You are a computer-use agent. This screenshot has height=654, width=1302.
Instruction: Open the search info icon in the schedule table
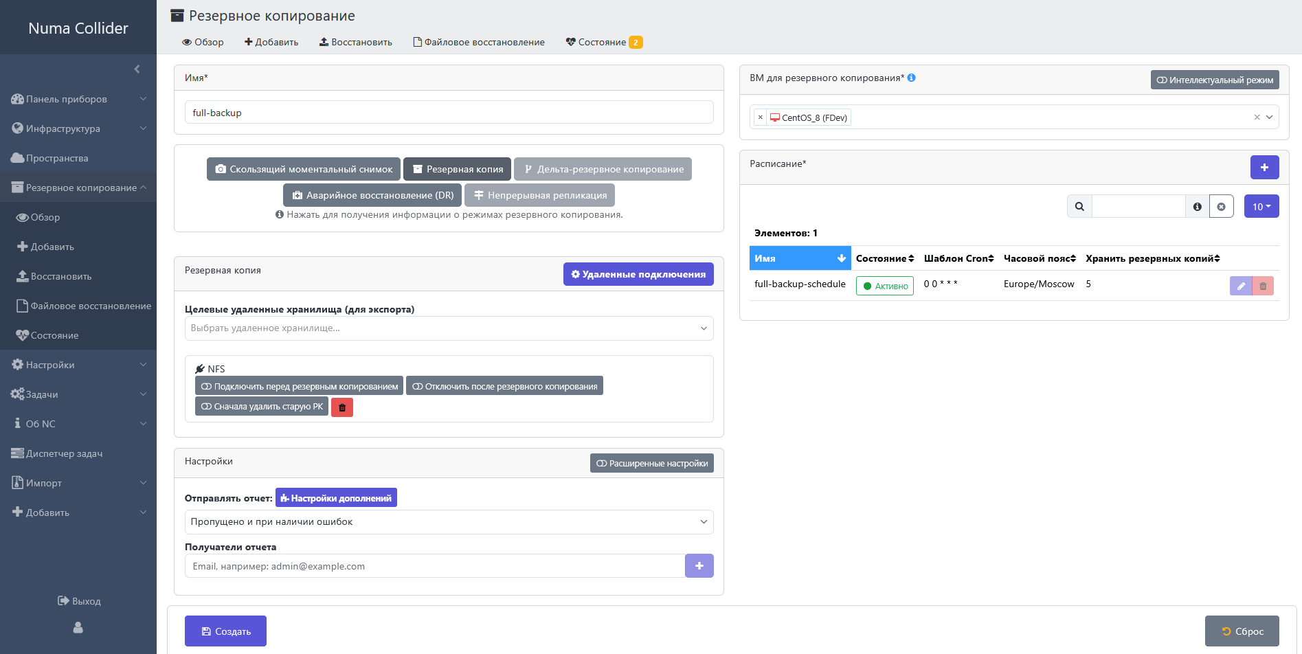pyautogui.click(x=1198, y=206)
